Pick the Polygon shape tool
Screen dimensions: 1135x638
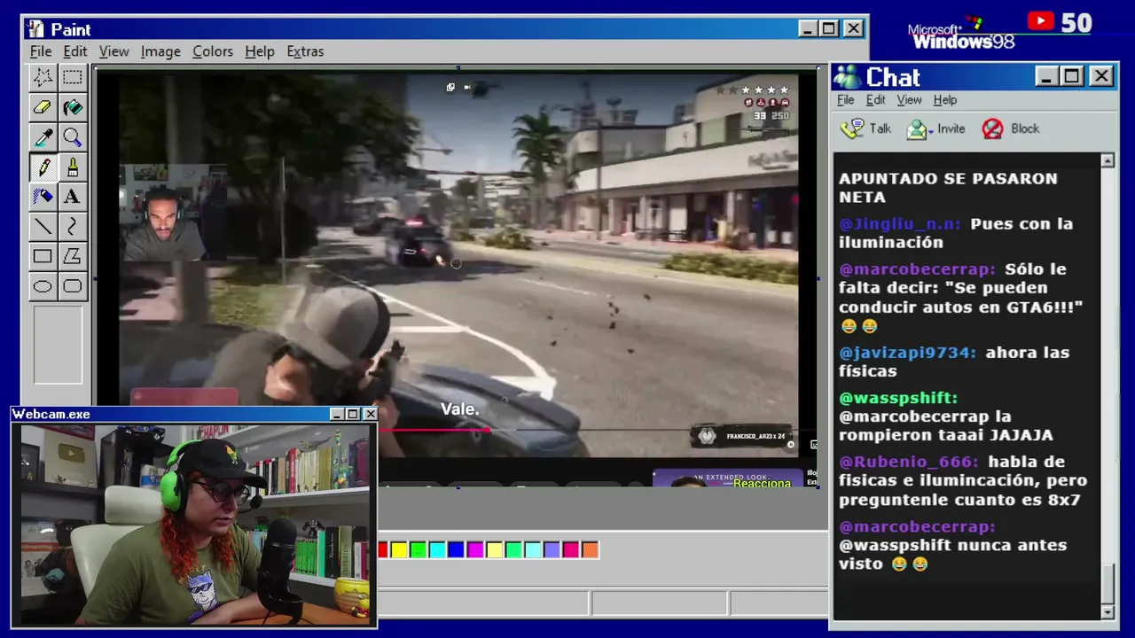coord(73,257)
